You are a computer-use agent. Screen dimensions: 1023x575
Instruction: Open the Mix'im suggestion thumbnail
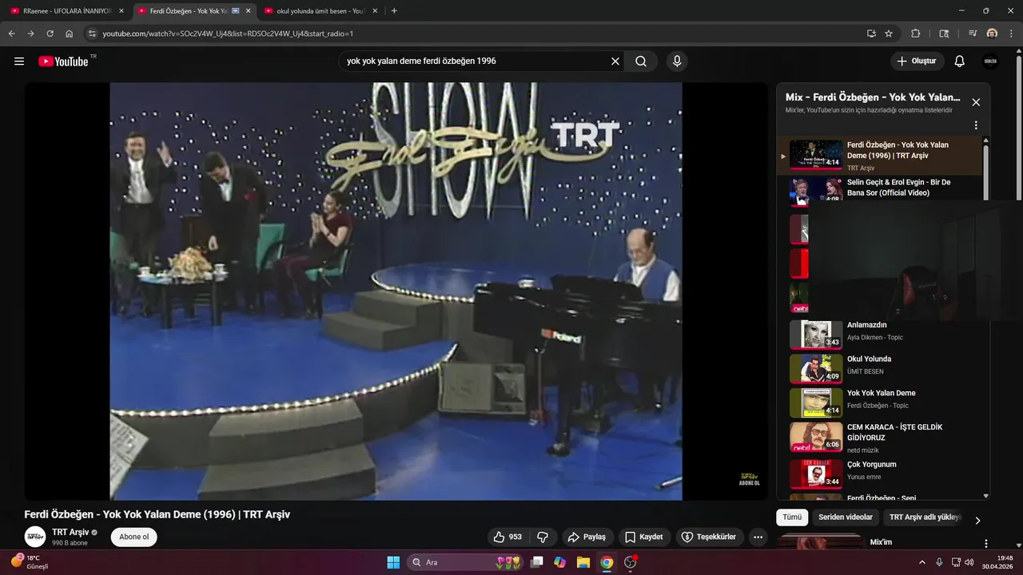(x=820, y=542)
